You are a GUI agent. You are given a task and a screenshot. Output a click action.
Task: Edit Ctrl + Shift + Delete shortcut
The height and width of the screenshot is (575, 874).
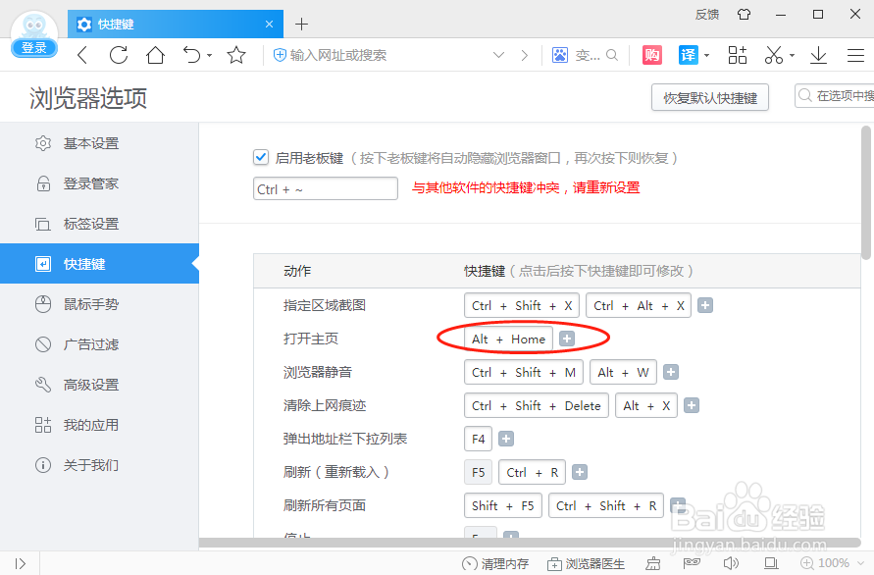tap(537, 405)
